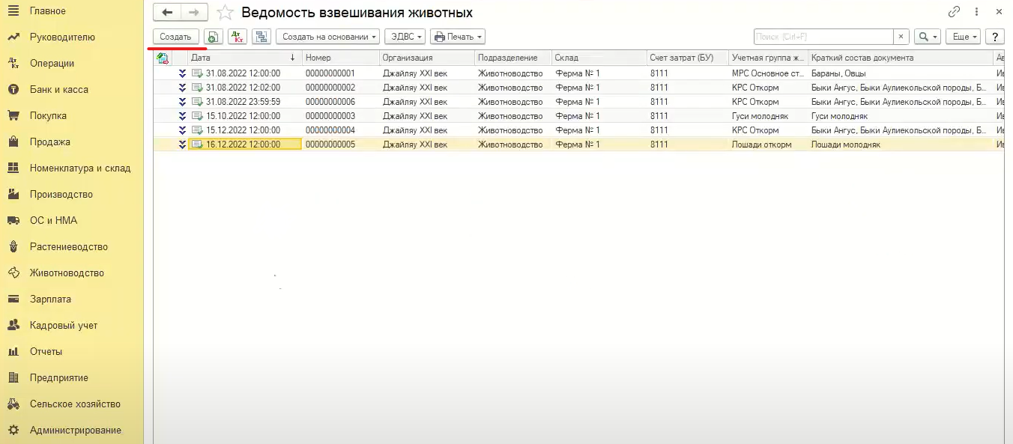Viewport: 1013px width, 444px height.
Task: Click the Животноводство sidebar icon
Action: click(13, 273)
